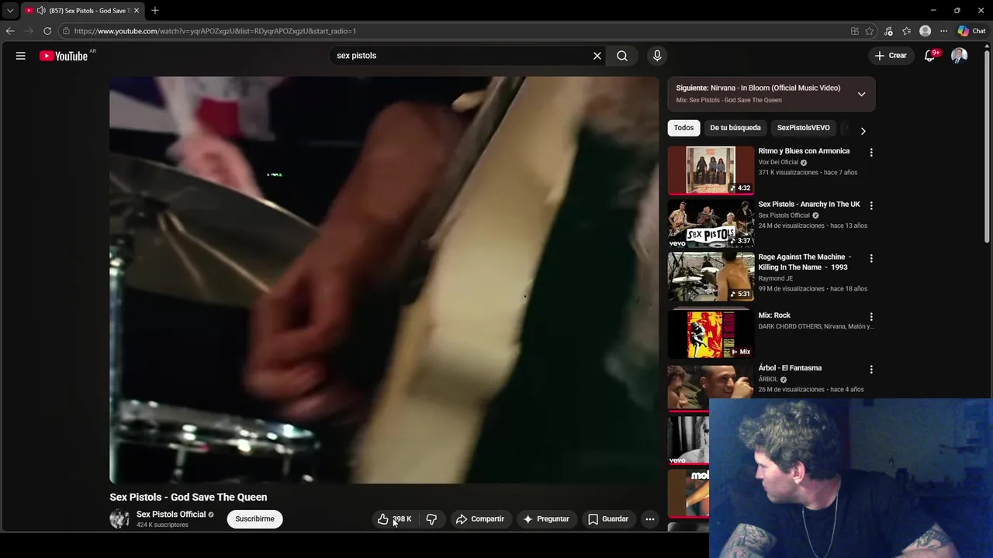Open the Sex Pistols Official channel name
The height and width of the screenshot is (558, 993).
171,515
